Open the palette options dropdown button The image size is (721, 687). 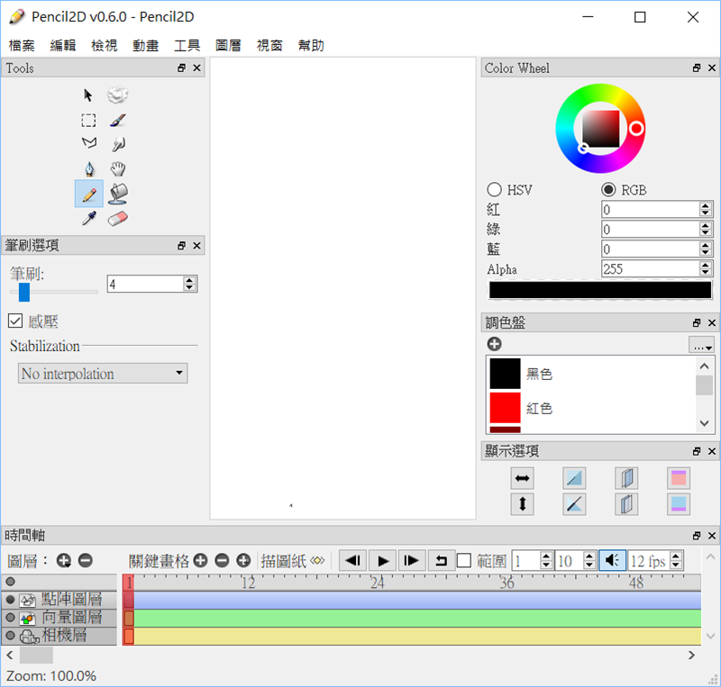point(701,345)
